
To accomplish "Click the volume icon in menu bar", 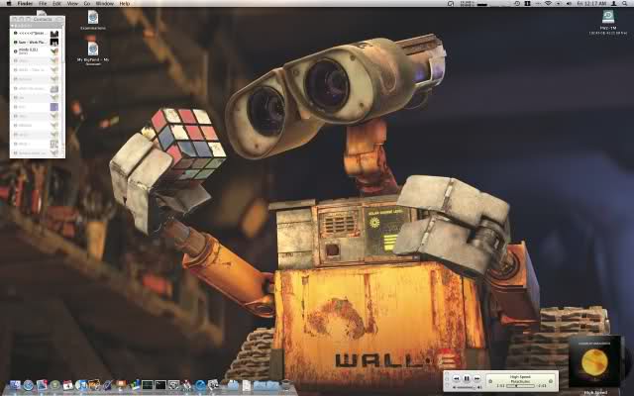I will point(569,3).
